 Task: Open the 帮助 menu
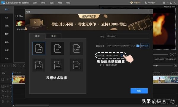[x=68, y=3]
